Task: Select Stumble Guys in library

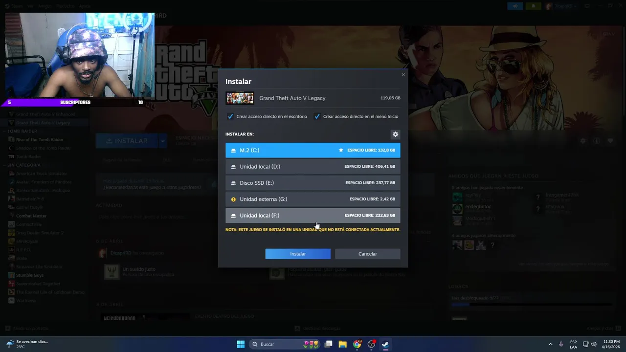Action: point(30,275)
